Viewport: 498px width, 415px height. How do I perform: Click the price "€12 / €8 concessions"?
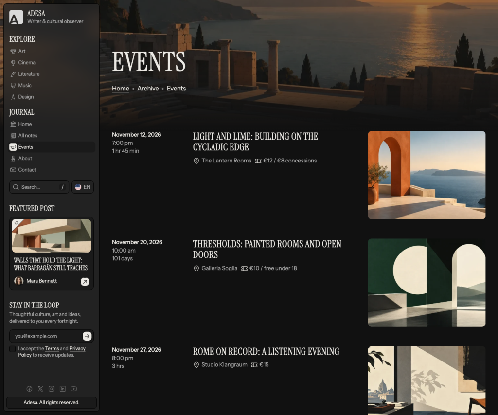[290, 161]
